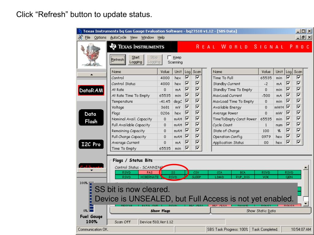314x235 pixels.
Task: Click the QEN status bit cell
Action: click(289, 177)
